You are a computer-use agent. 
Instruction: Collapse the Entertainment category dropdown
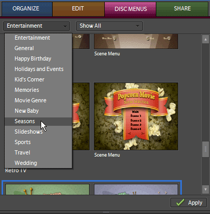36,26
